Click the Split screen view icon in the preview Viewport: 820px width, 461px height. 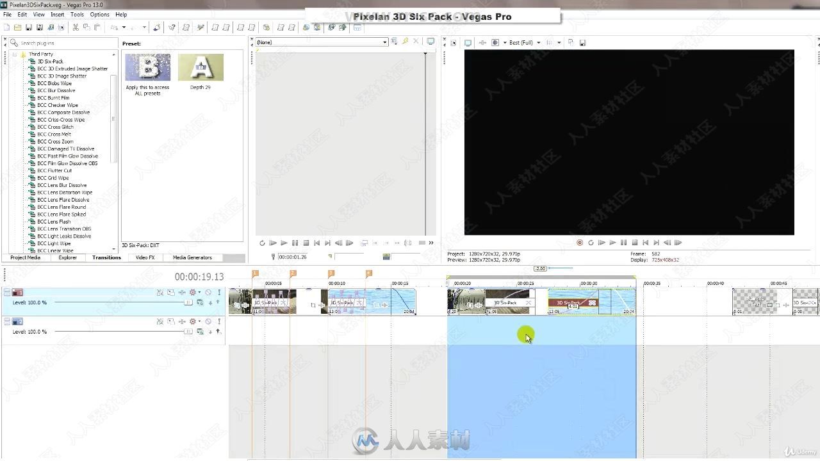pos(495,42)
